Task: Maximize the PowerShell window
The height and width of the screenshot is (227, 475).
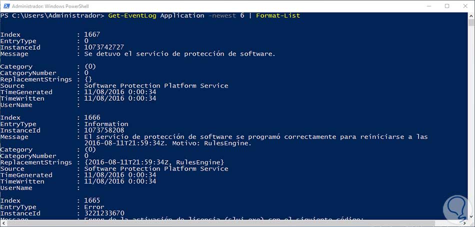Action: click(x=446, y=5)
